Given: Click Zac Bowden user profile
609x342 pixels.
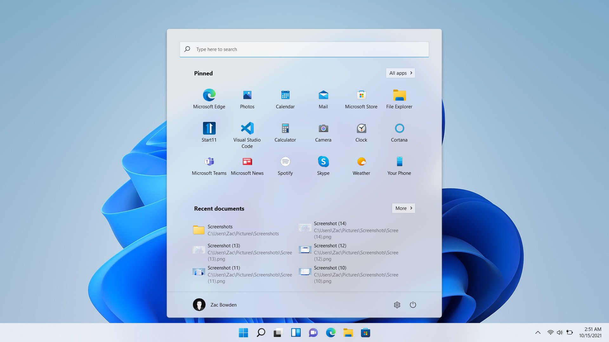Looking at the screenshot, I should coord(215,305).
